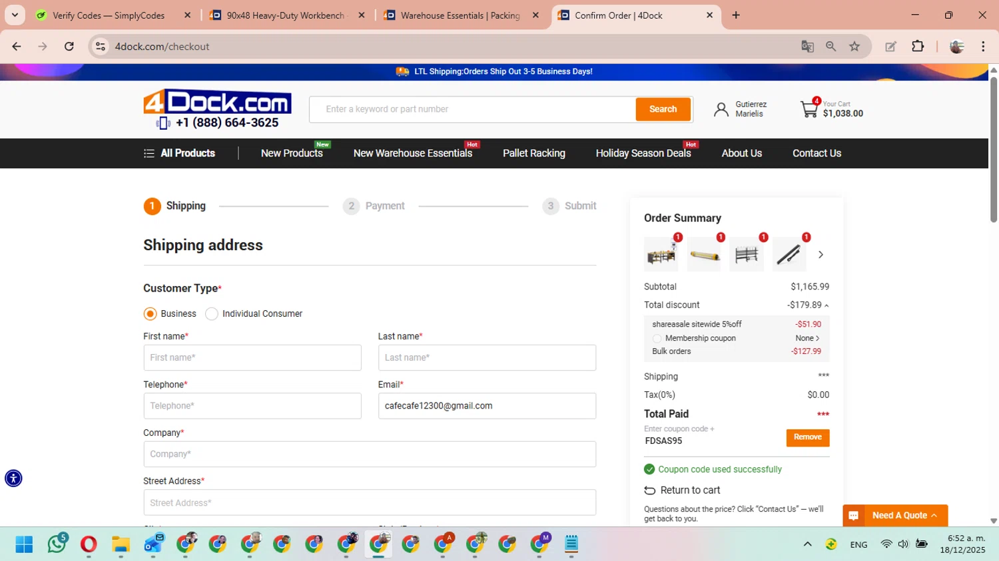Open the Gutierrez Marielis account icon

721,110
